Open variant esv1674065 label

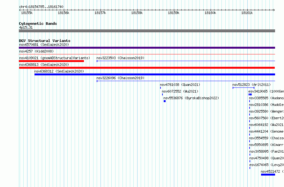click(267, 165)
